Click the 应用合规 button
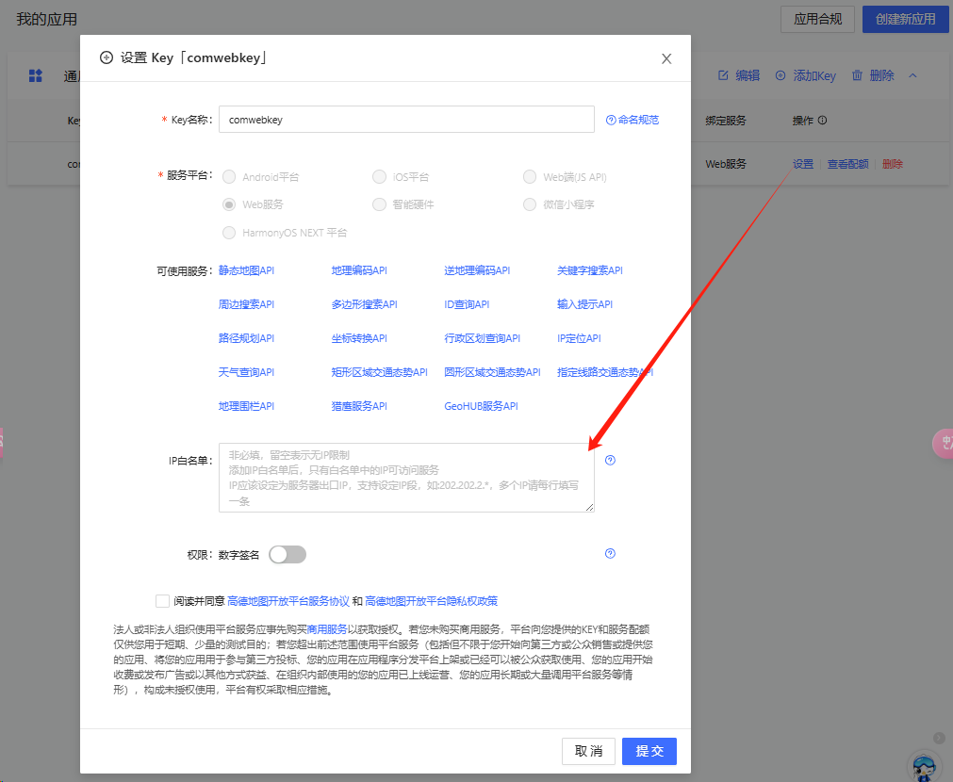 click(x=817, y=20)
